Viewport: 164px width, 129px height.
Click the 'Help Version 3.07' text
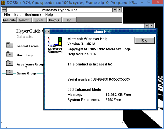[x=82, y=54]
